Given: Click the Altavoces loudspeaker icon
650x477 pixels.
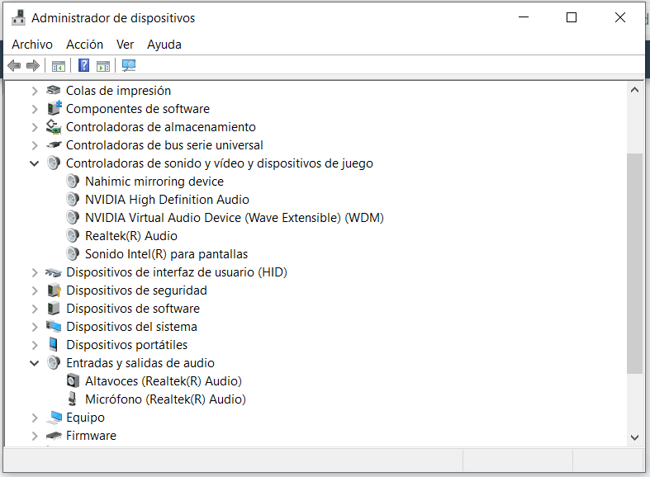Looking at the screenshot, I should pos(73,381).
